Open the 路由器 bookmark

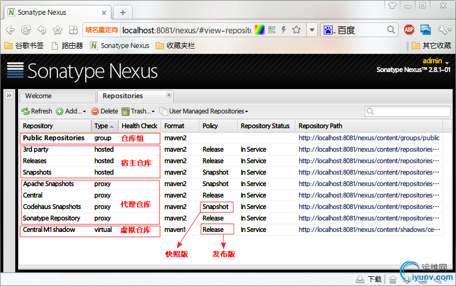pyautogui.click(x=67, y=46)
